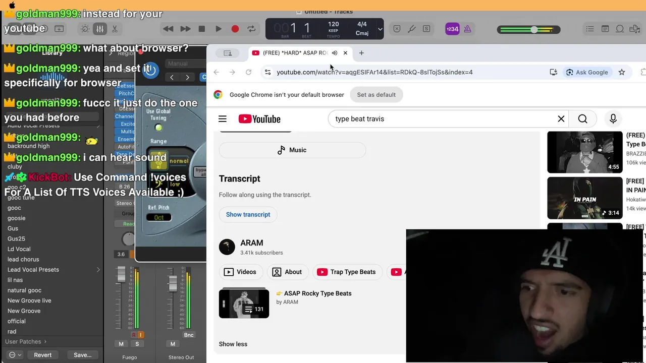The image size is (646, 363).
Task: Open LCD display mode dropdown arrow
Action: click(x=380, y=29)
